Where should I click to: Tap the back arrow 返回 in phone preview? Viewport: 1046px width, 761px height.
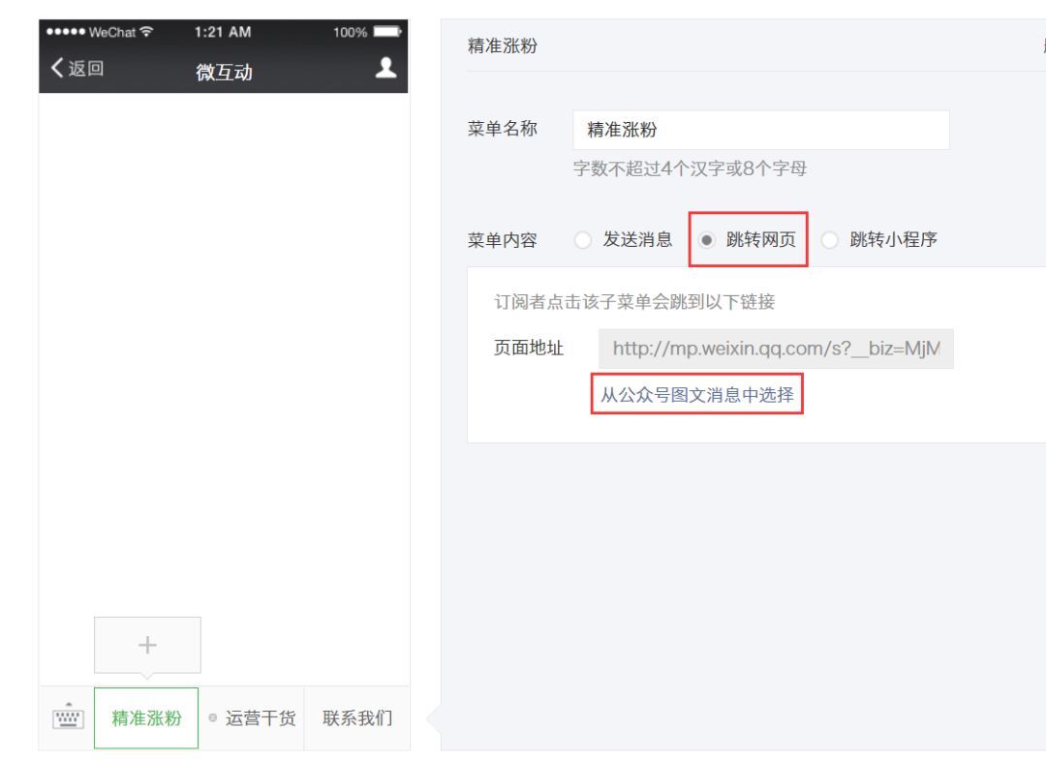(77, 68)
